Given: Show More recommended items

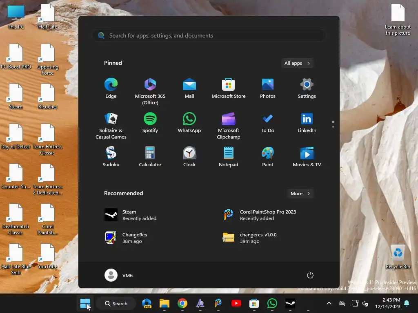Looking at the screenshot, I should (x=300, y=194).
